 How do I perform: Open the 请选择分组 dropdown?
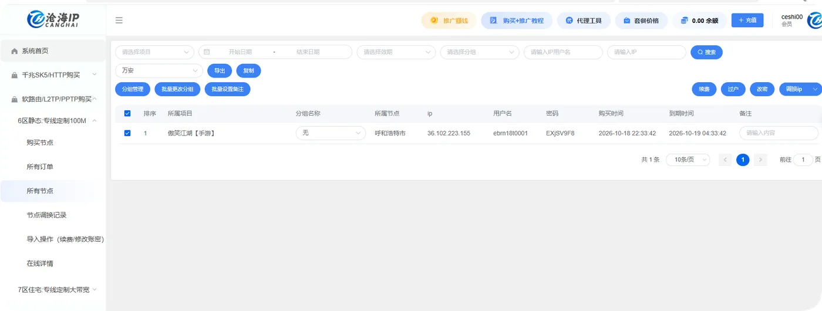(x=480, y=52)
